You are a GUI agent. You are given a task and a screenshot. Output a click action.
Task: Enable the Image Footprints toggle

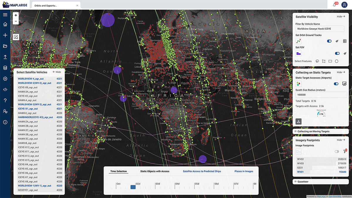(x=336, y=151)
